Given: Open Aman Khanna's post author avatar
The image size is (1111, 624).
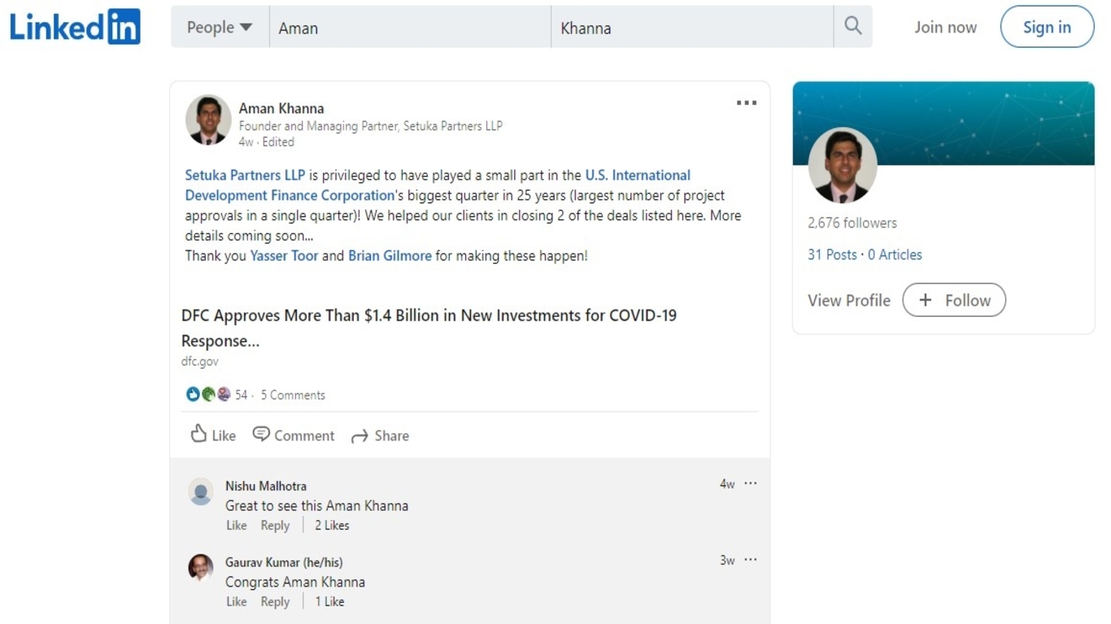Looking at the screenshot, I should pyautogui.click(x=208, y=119).
